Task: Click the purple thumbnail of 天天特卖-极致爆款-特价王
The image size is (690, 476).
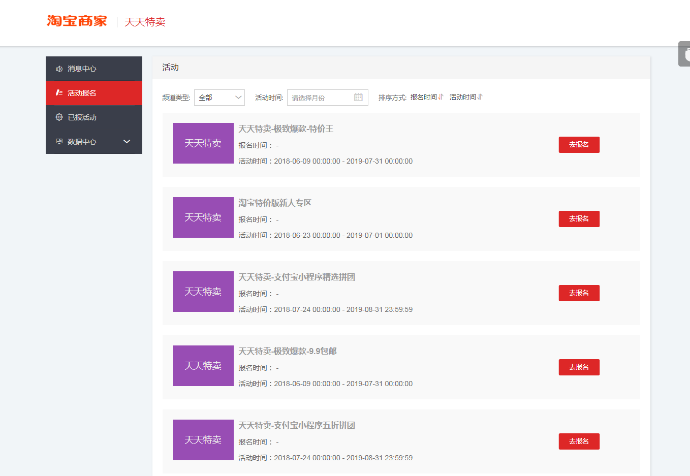Action: pos(203,143)
